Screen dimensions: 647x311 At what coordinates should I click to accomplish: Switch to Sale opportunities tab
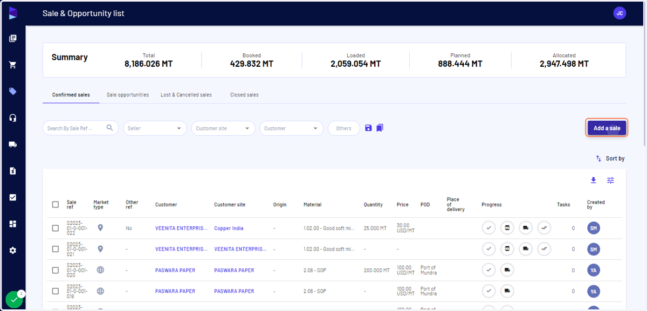(x=128, y=95)
